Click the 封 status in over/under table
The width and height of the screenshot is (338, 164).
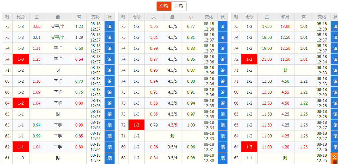(x=172, y=136)
